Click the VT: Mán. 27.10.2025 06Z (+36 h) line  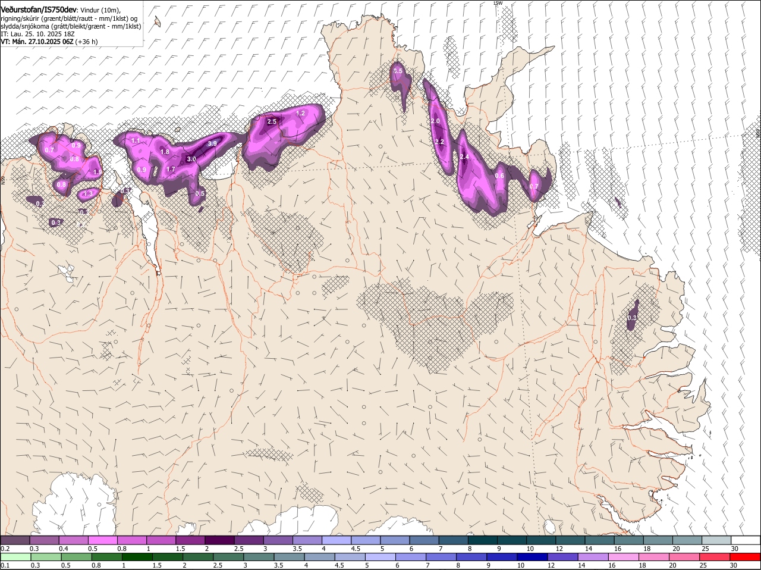click(49, 42)
